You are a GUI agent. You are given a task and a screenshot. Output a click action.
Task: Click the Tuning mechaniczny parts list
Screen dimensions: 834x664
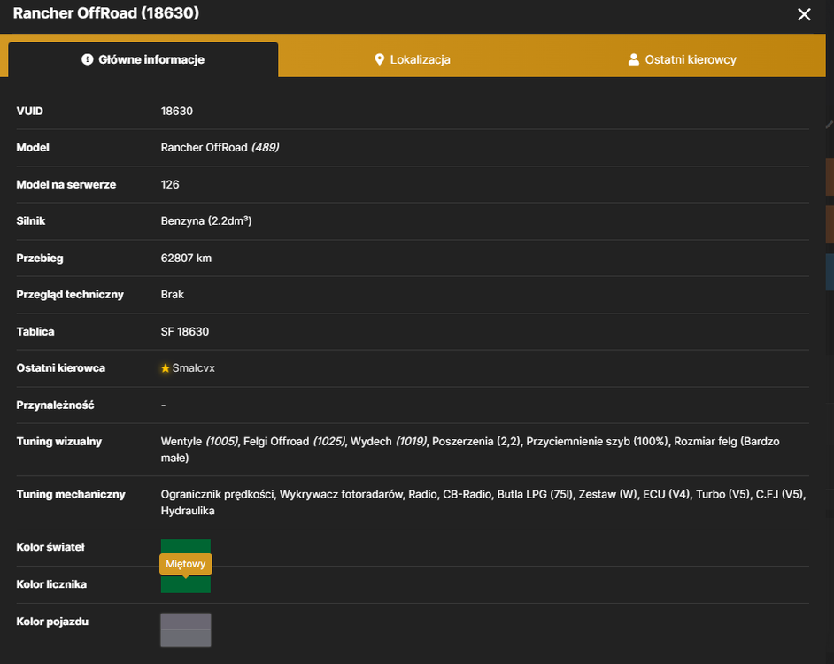[x=483, y=502]
